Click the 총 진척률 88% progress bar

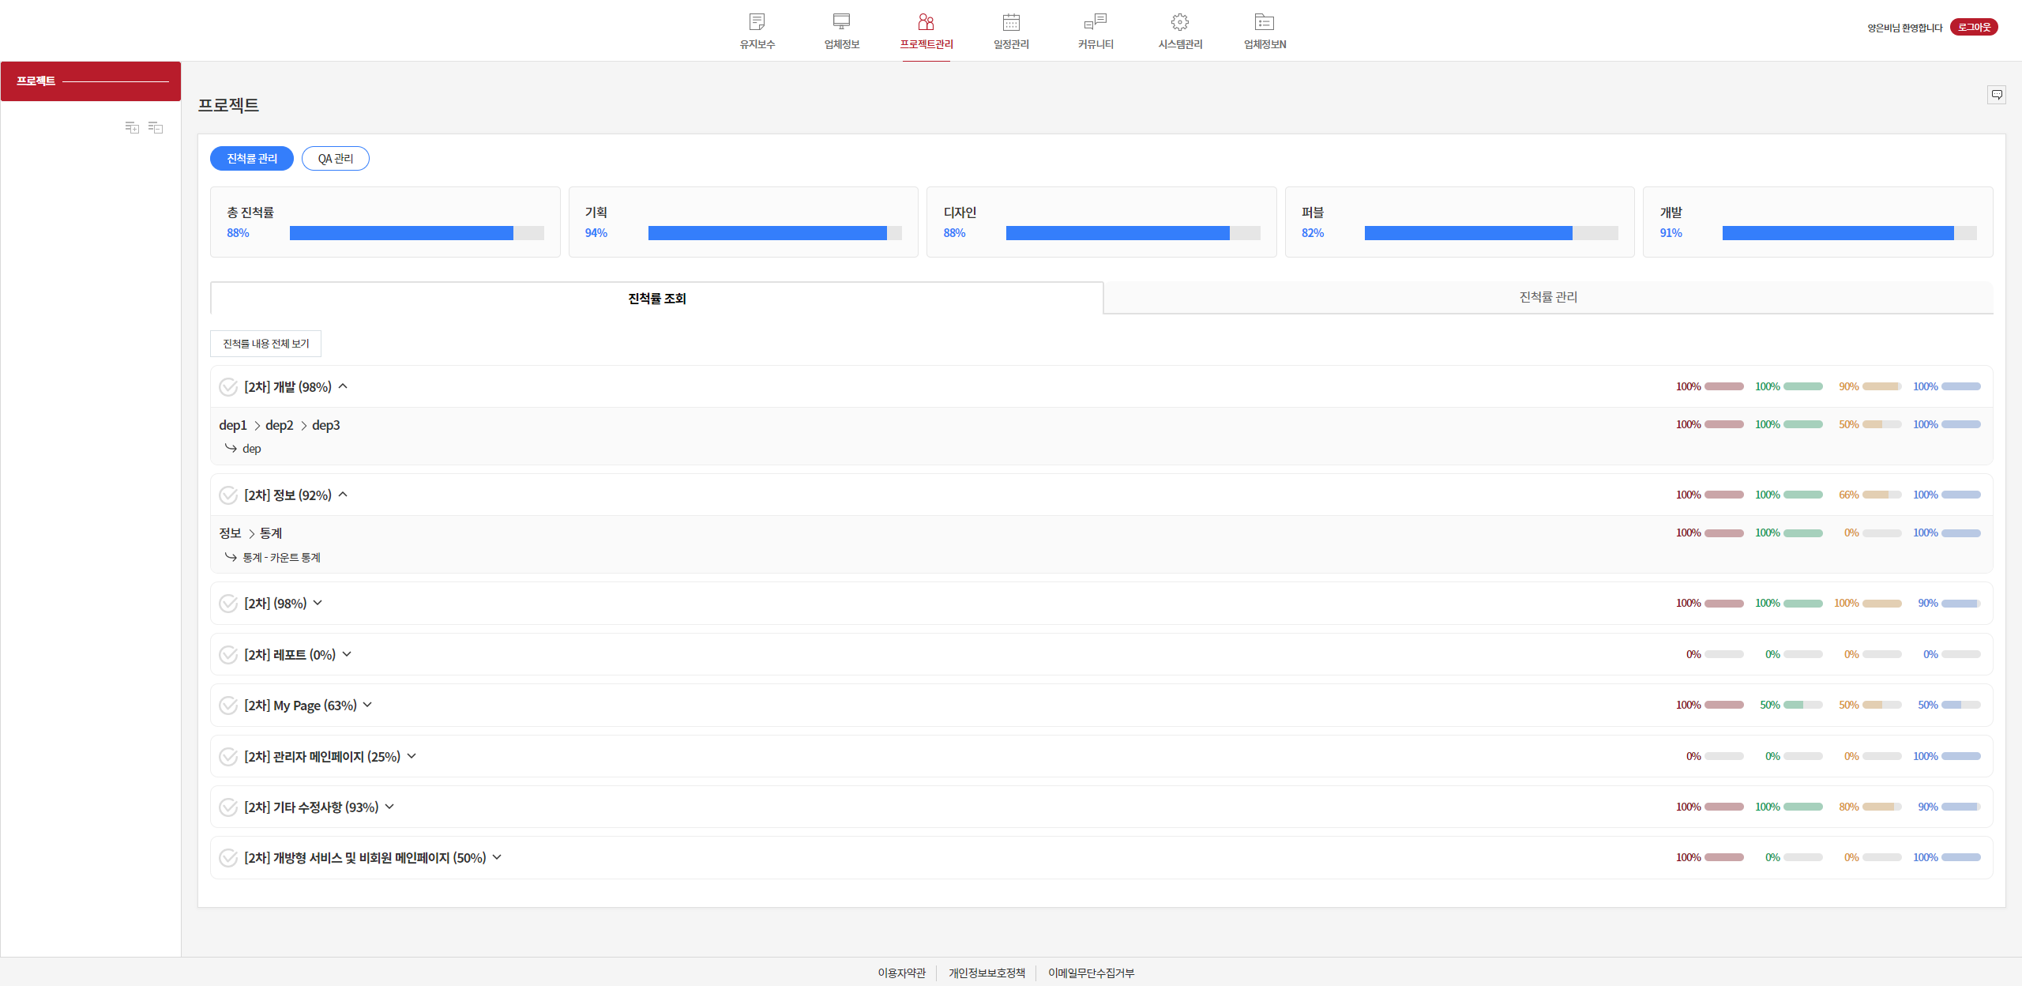[x=416, y=233]
